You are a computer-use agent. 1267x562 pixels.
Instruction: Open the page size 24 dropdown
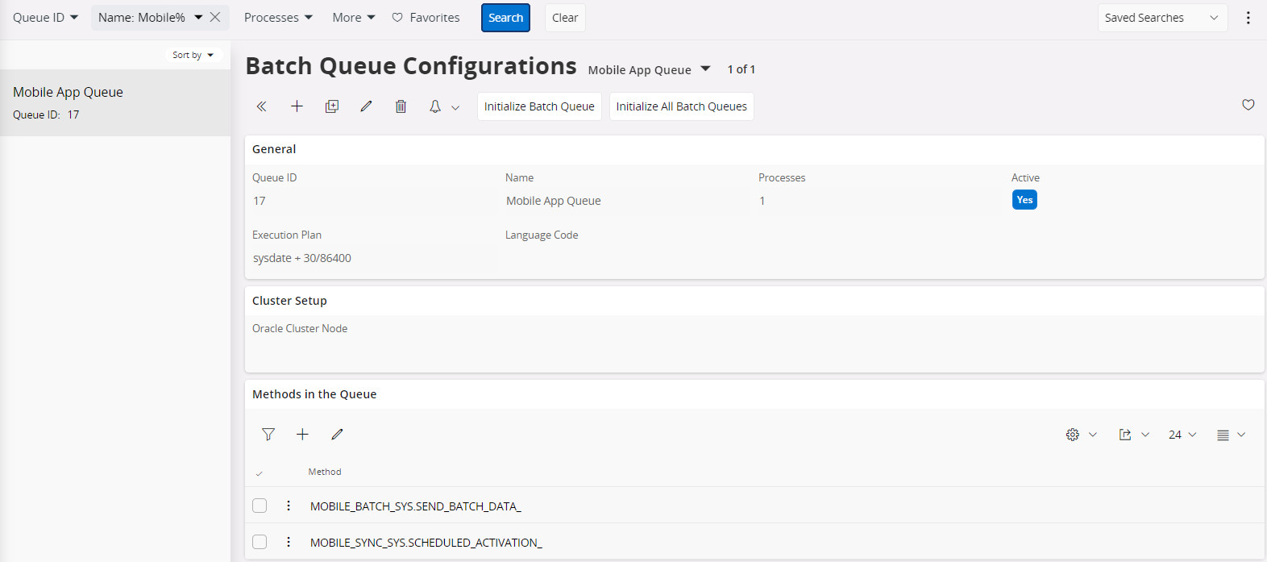[1182, 435]
